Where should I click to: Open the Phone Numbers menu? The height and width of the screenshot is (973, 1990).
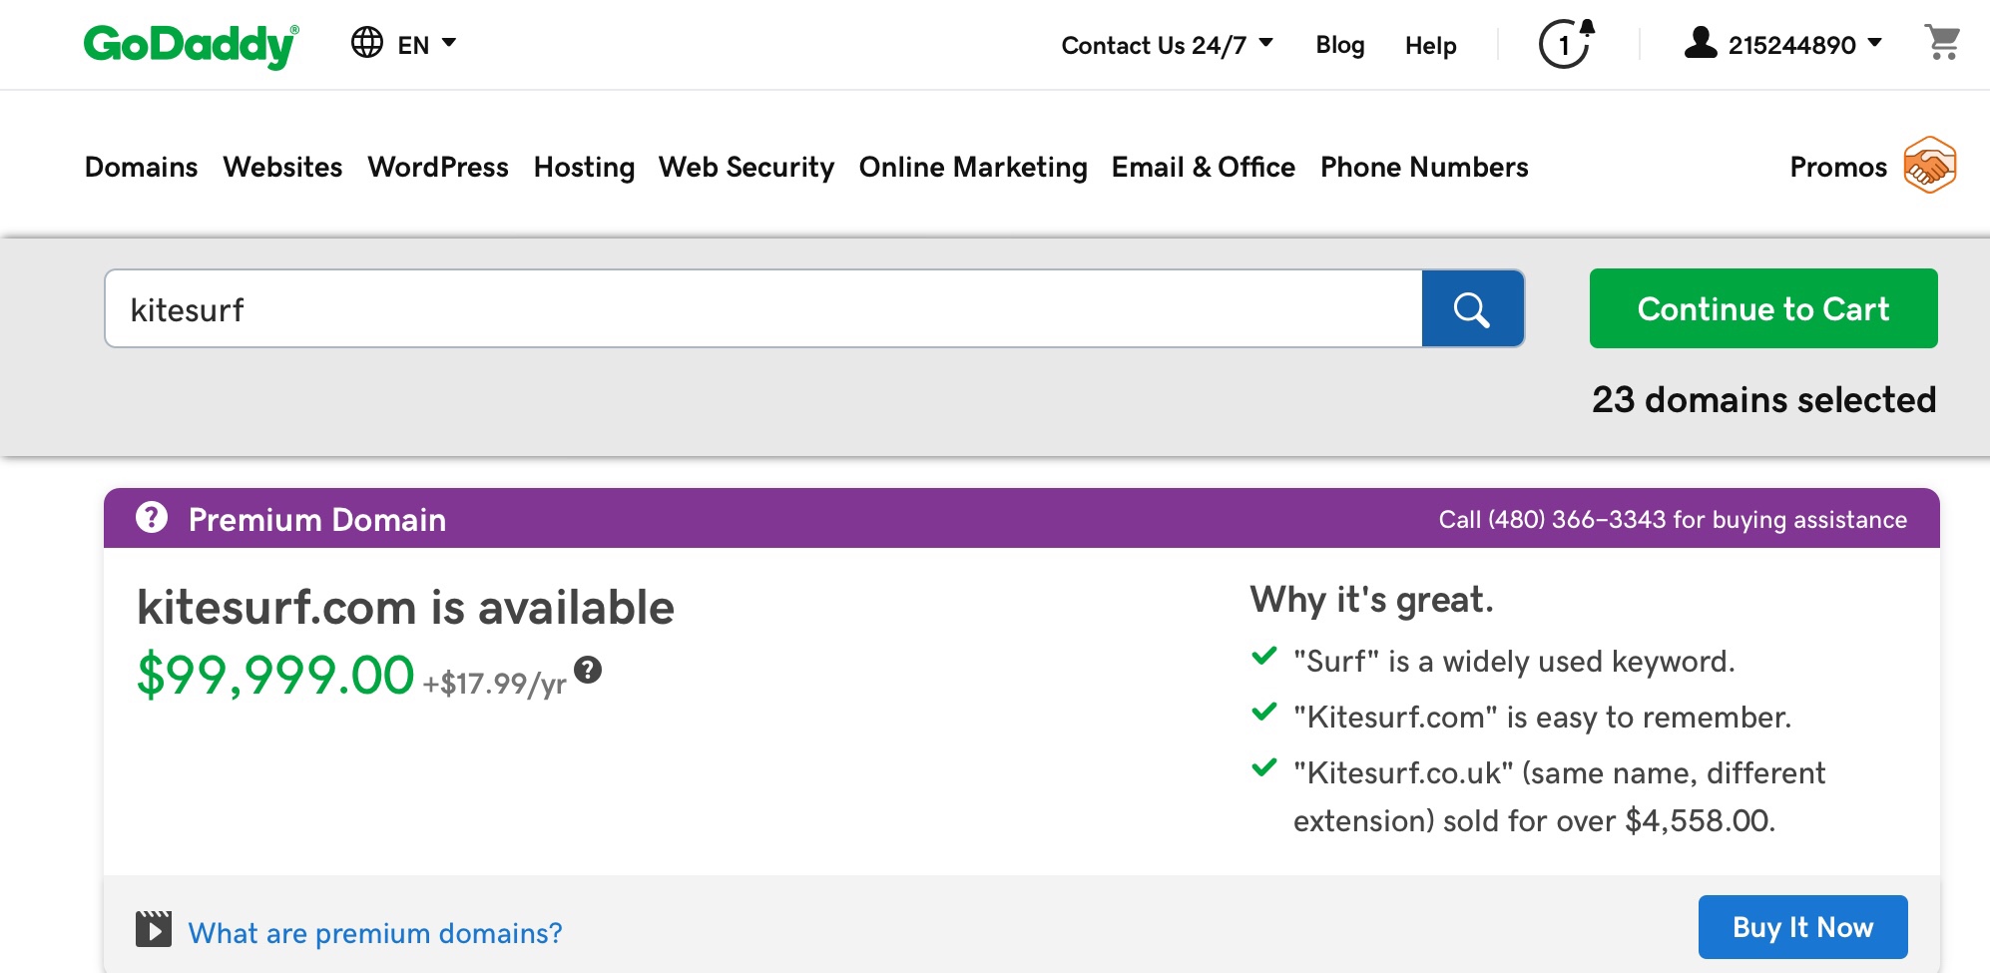pyautogui.click(x=1424, y=167)
